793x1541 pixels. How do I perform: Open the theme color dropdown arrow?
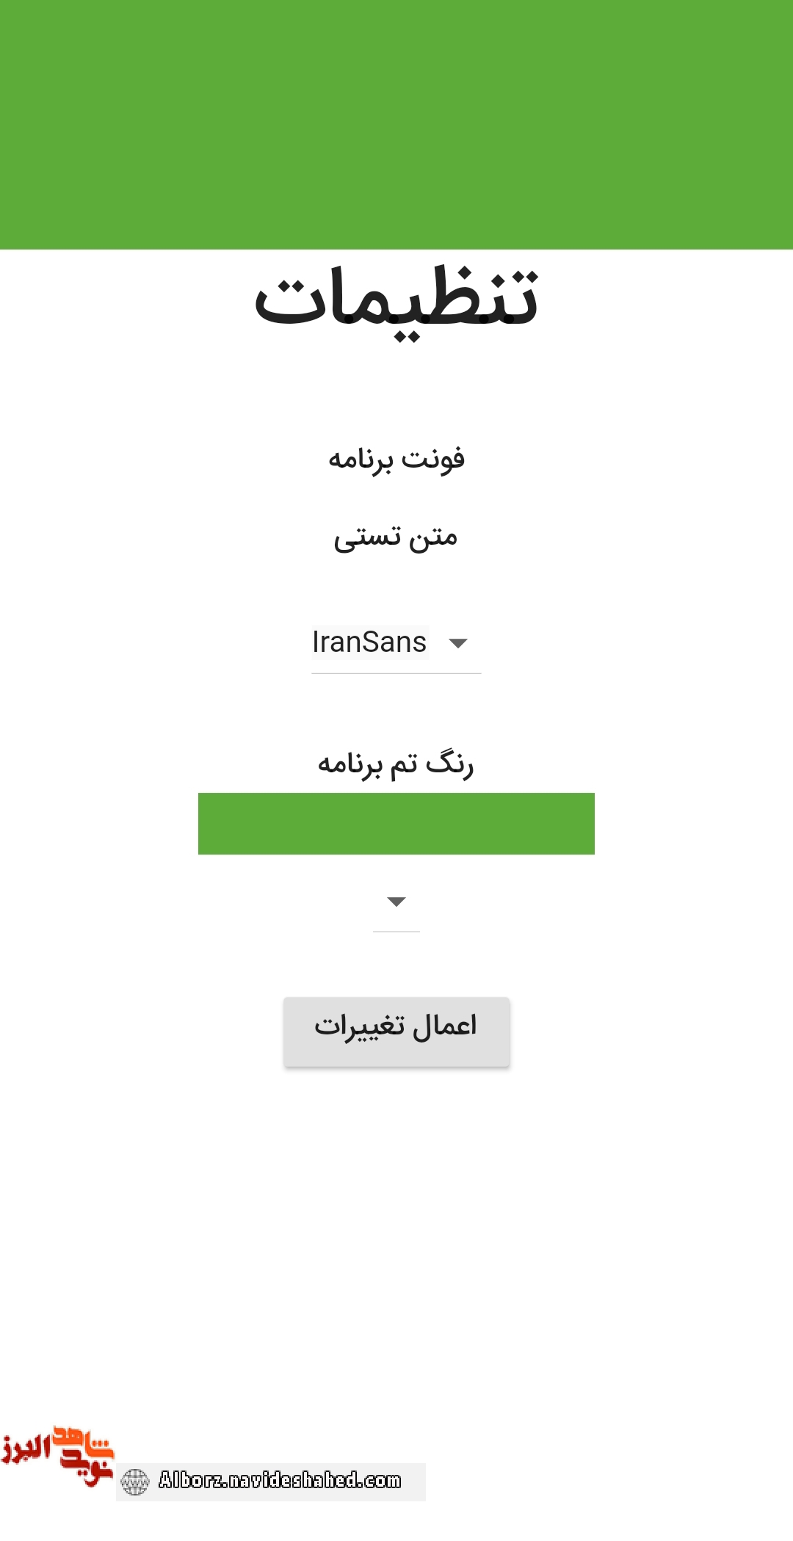click(x=396, y=902)
